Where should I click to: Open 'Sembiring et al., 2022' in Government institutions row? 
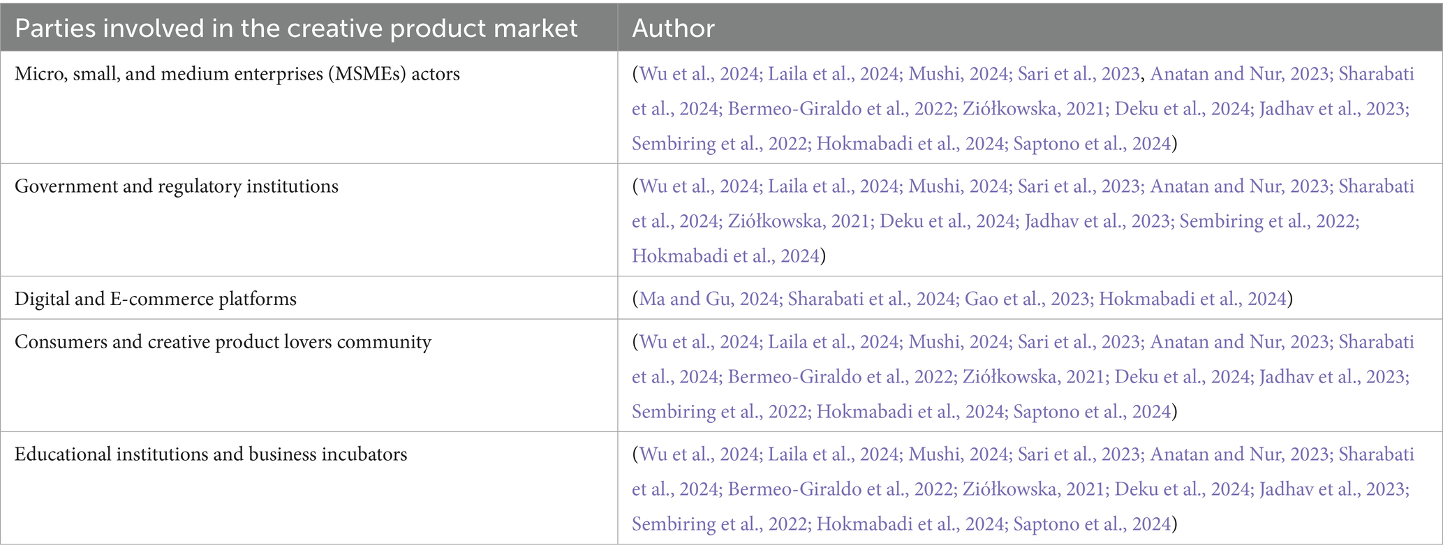(x=1269, y=221)
